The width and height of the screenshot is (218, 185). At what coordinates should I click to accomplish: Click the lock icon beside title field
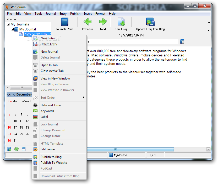[x=182, y=41]
